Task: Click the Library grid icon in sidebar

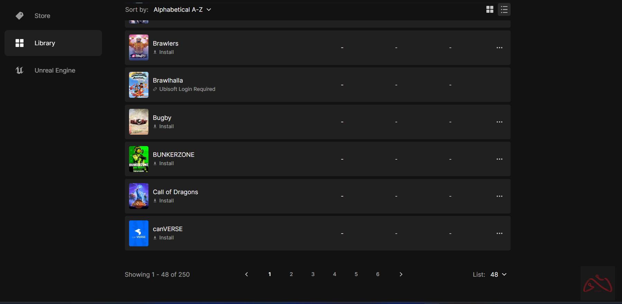Action: [x=20, y=43]
